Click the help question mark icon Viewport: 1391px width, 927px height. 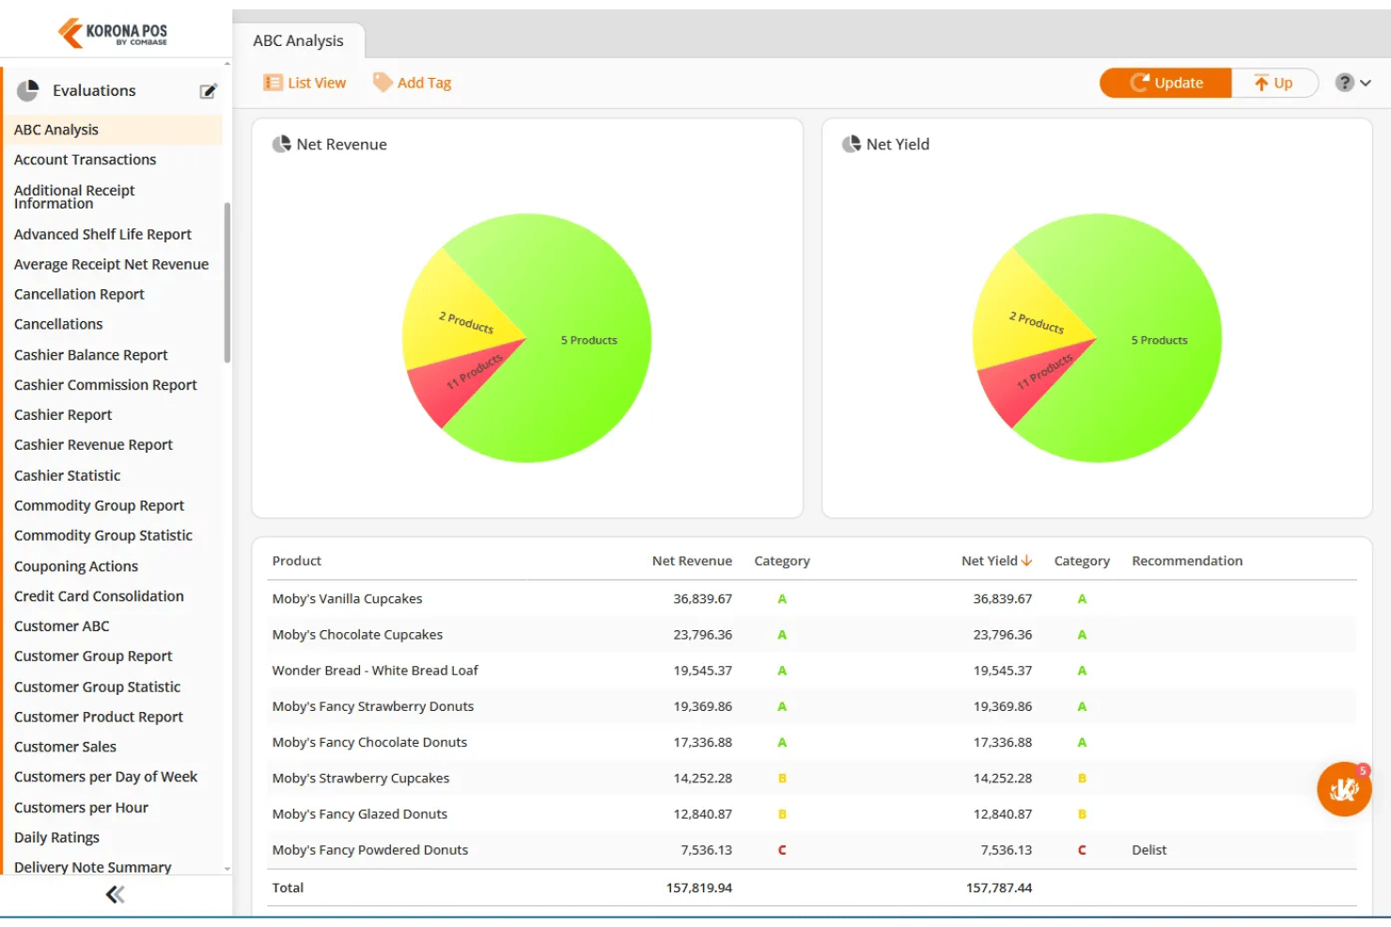1345,83
